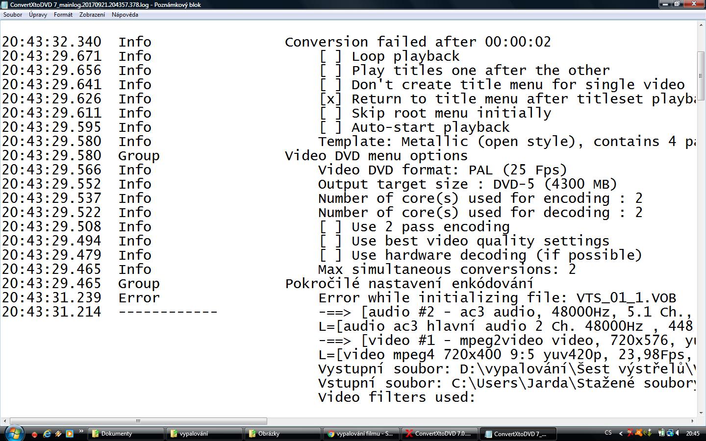Click the Notepad icon in the title bar
The image size is (706, 441).
click(4, 4)
